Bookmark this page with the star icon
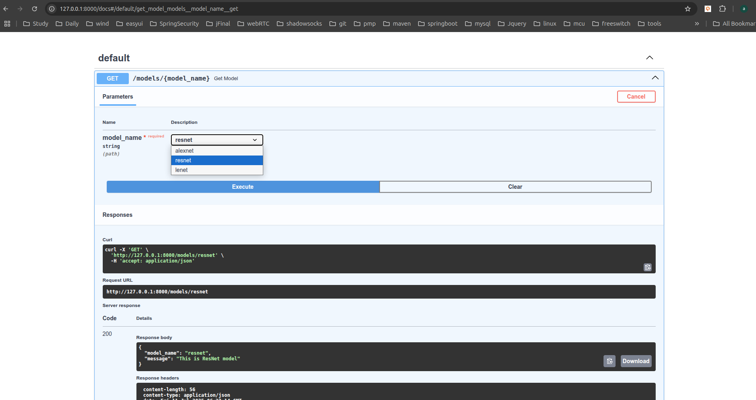 point(687,9)
